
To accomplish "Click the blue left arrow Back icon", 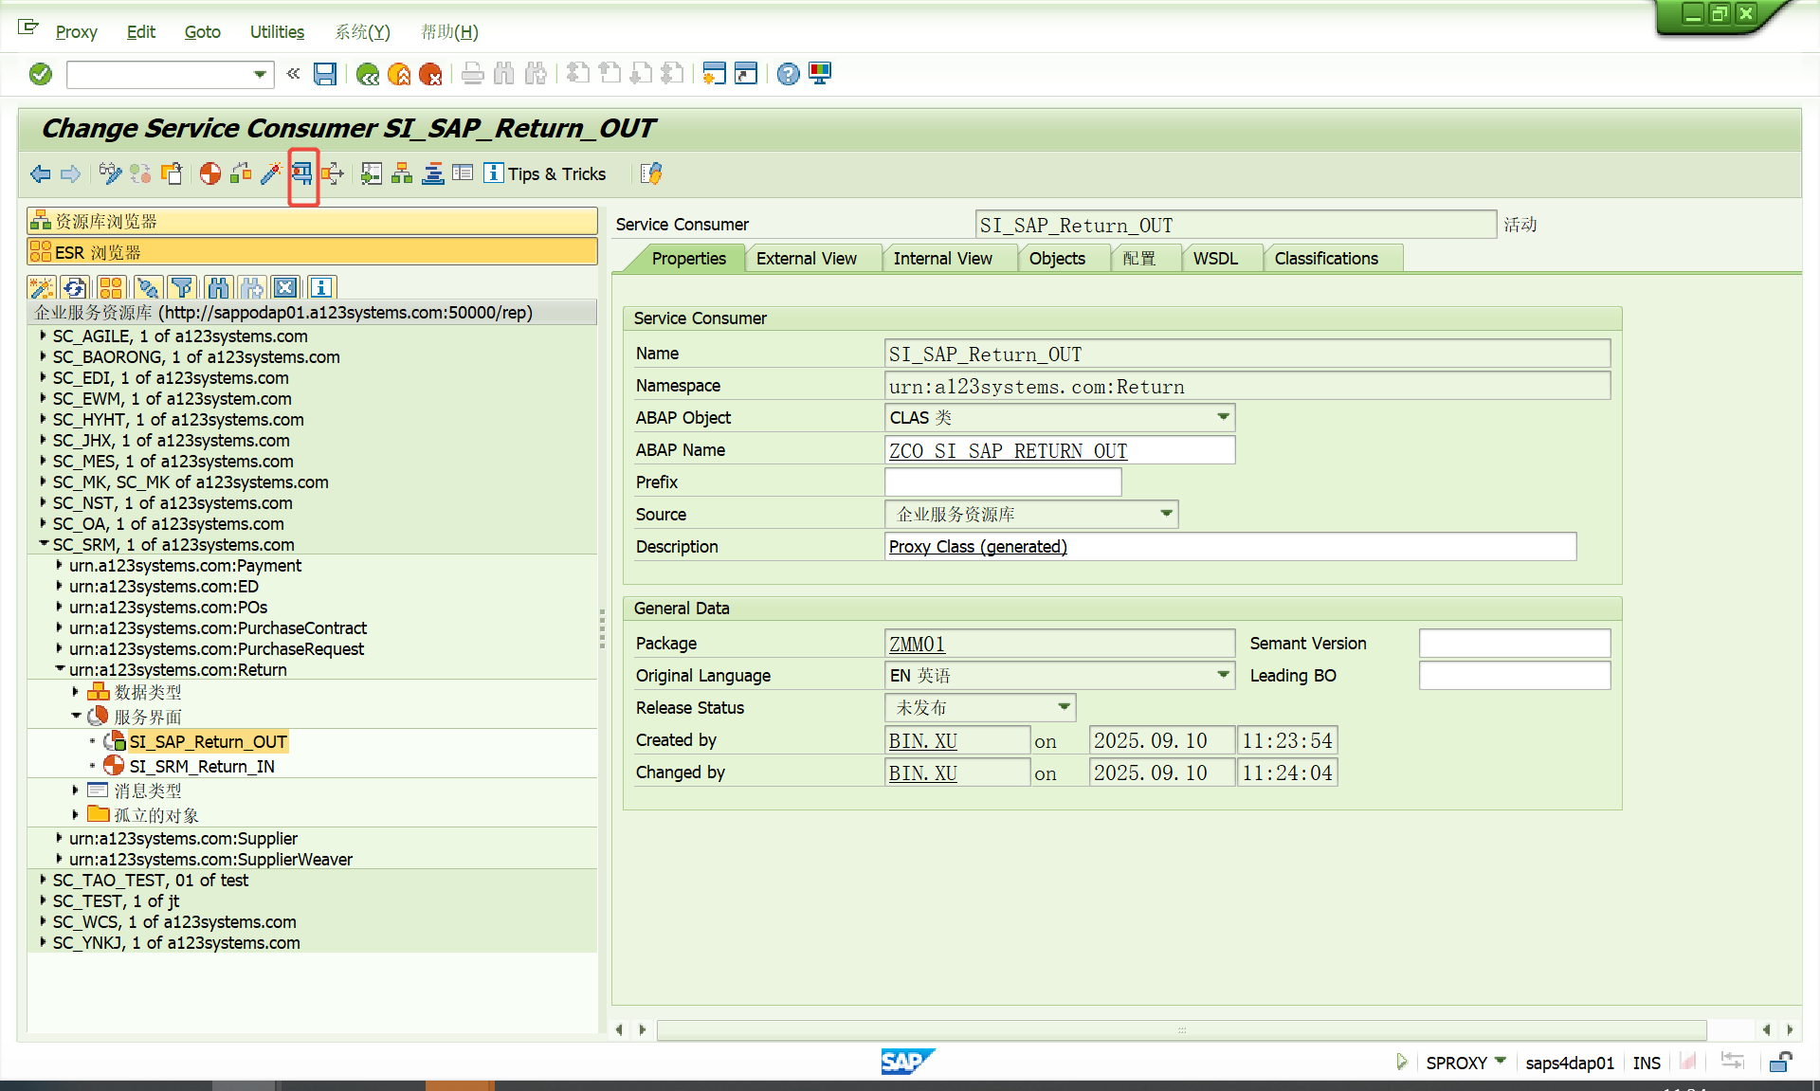I will [x=41, y=173].
